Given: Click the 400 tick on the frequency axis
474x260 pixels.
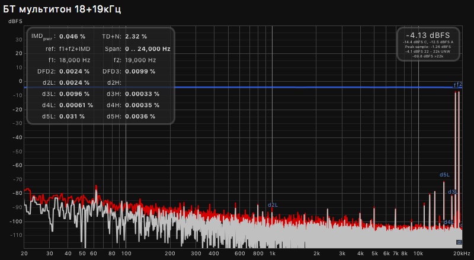Looking at the screenshot, I should 214,253.
